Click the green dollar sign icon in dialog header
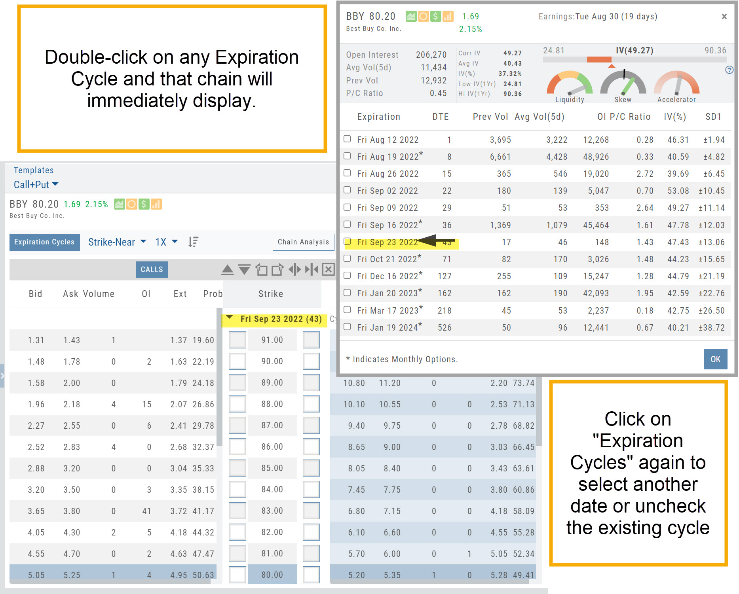Screen dimensions: 739x594 point(435,17)
